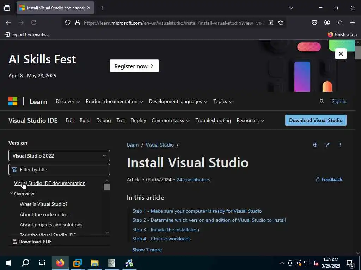Click in the Filter by title field

59,169
